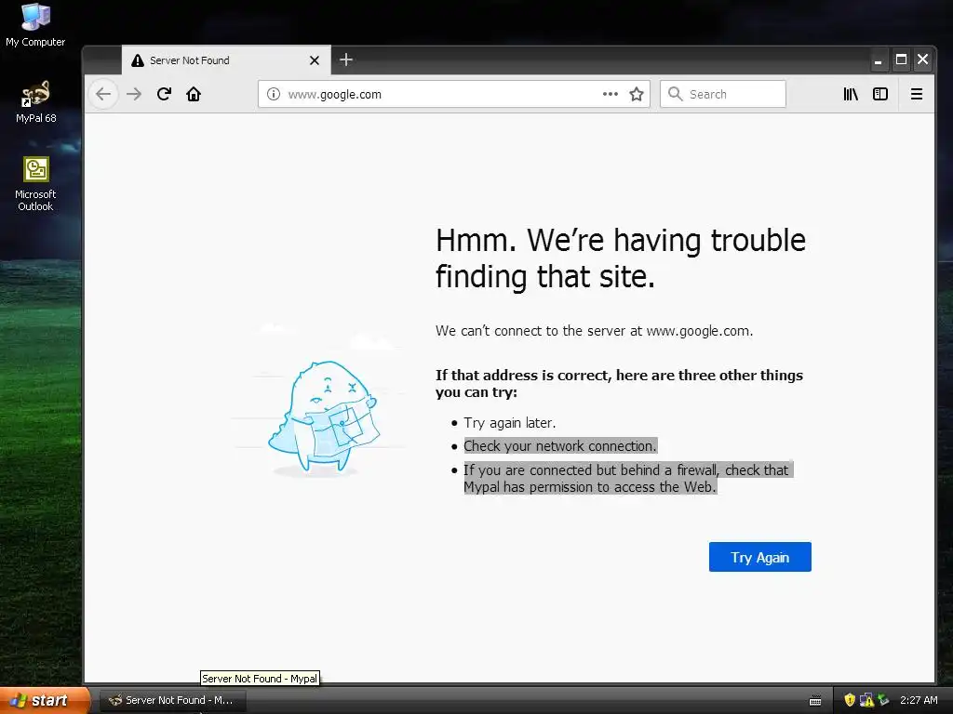Image resolution: width=953 pixels, height=714 pixels.
Task: Open a new tab with plus
Action: [x=346, y=59]
